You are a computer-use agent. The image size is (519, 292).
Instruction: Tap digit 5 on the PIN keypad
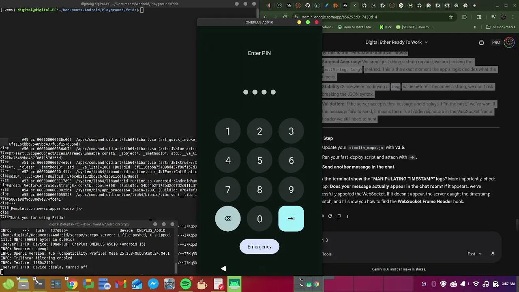click(259, 160)
